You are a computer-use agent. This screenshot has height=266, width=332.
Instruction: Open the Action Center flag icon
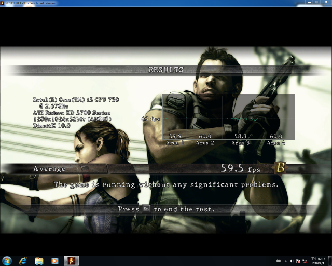click(298, 261)
